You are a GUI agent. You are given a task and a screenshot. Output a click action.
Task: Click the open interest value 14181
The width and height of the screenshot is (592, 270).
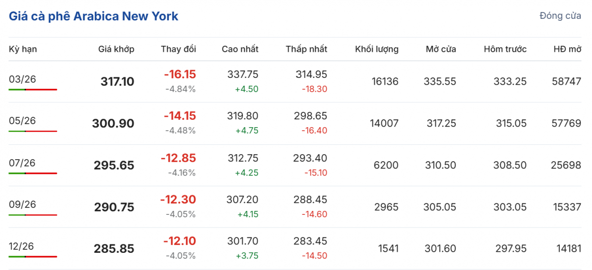point(566,249)
